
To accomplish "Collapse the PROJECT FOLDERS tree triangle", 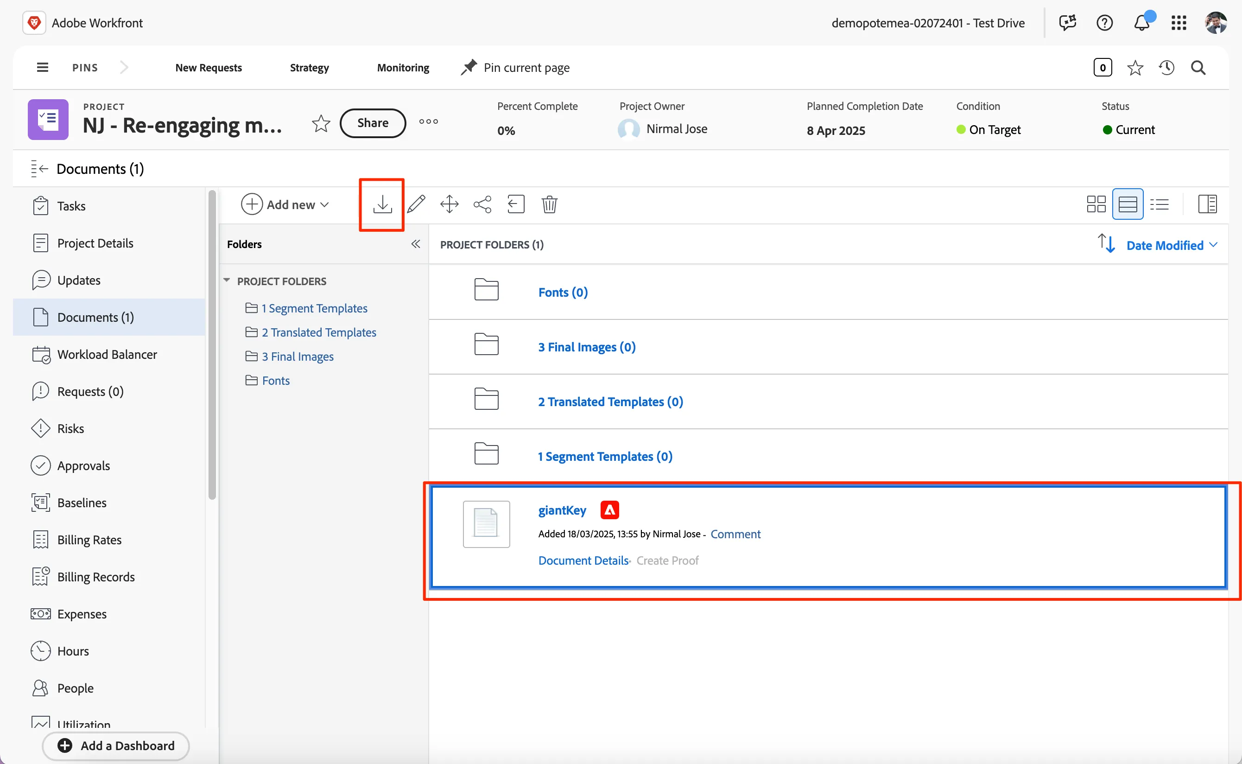I will pos(227,280).
